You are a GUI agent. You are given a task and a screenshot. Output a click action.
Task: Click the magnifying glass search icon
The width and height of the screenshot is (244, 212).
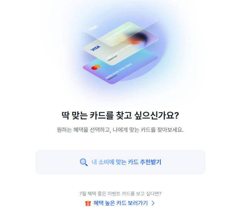83,162
